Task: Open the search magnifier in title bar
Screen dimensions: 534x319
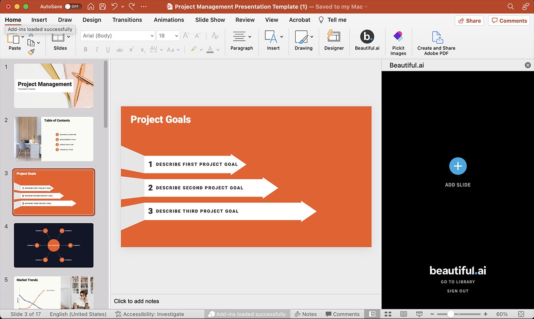Action: [x=511, y=7]
